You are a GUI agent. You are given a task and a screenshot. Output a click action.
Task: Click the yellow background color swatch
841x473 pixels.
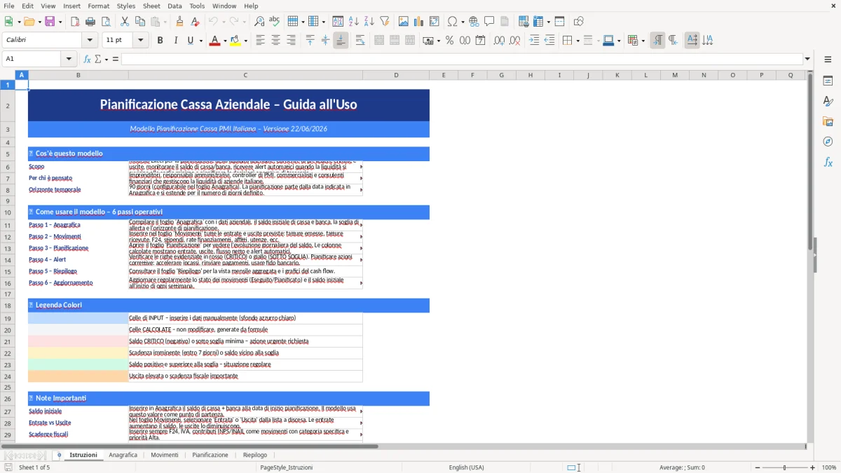pyautogui.click(x=236, y=41)
